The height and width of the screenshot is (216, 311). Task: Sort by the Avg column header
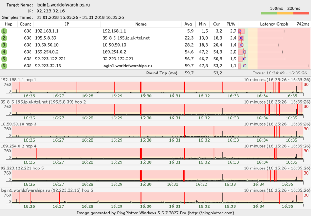[189, 24]
